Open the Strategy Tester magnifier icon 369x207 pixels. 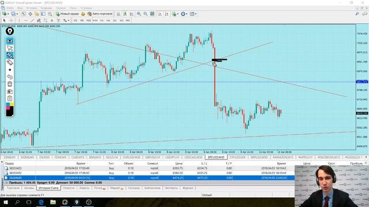pyautogui.click(x=50, y=14)
